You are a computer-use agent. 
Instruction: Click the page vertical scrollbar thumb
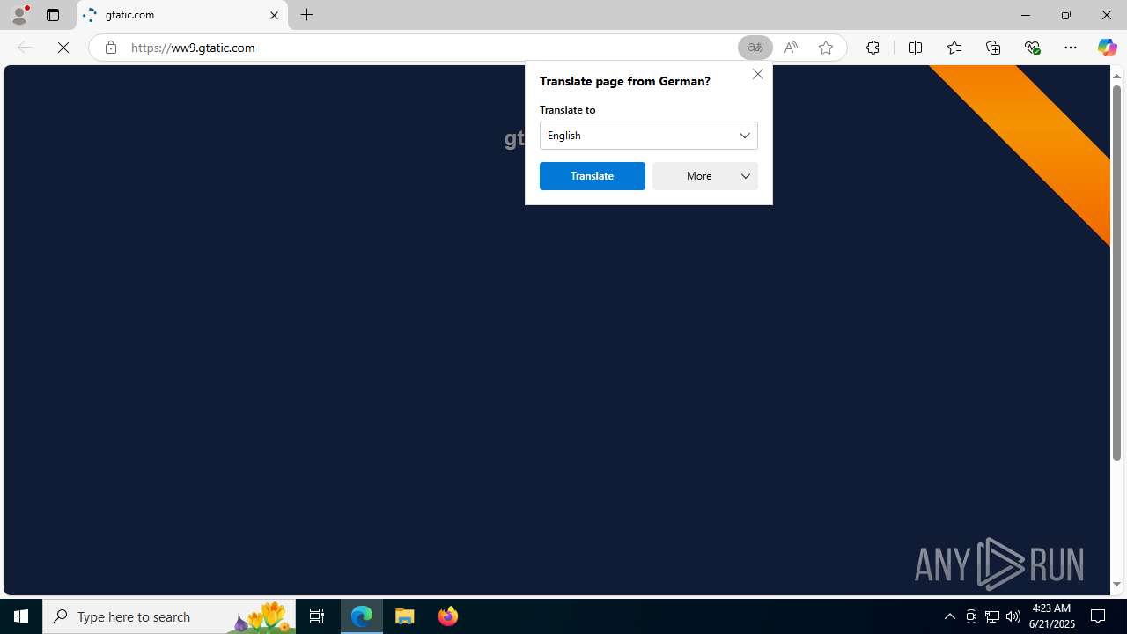click(1117, 273)
